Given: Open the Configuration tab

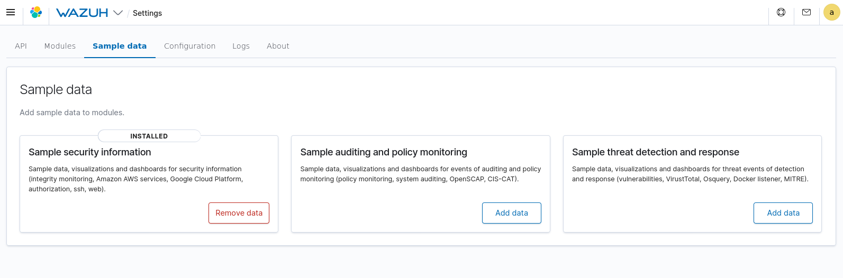Looking at the screenshot, I should coord(189,46).
